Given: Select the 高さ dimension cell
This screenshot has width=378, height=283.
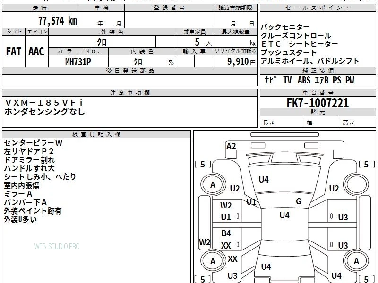Looking at the screenshot, I should [x=358, y=123].
